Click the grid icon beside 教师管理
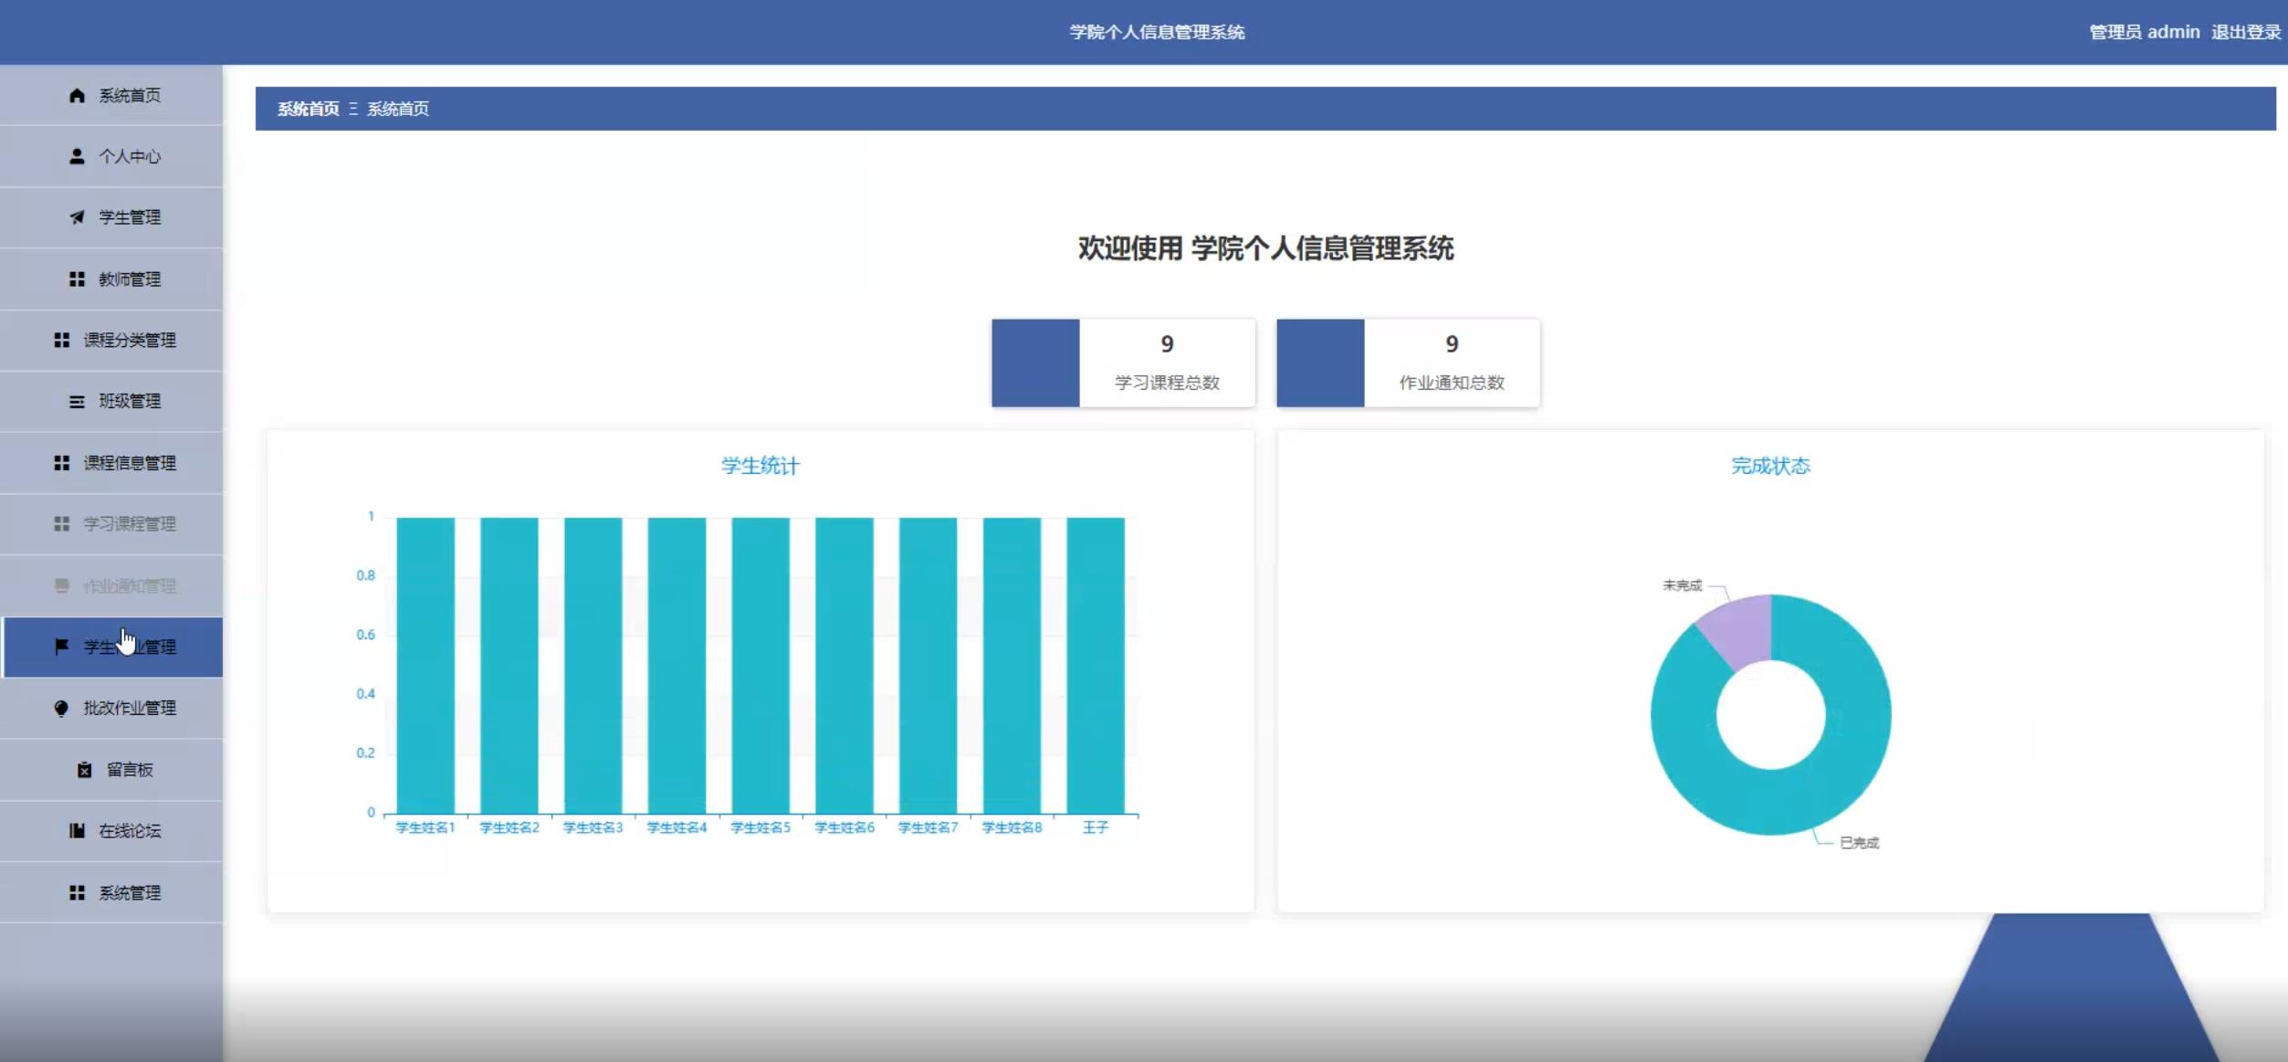The width and height of the screenshot is (2288, 1062). coord(77,279)
